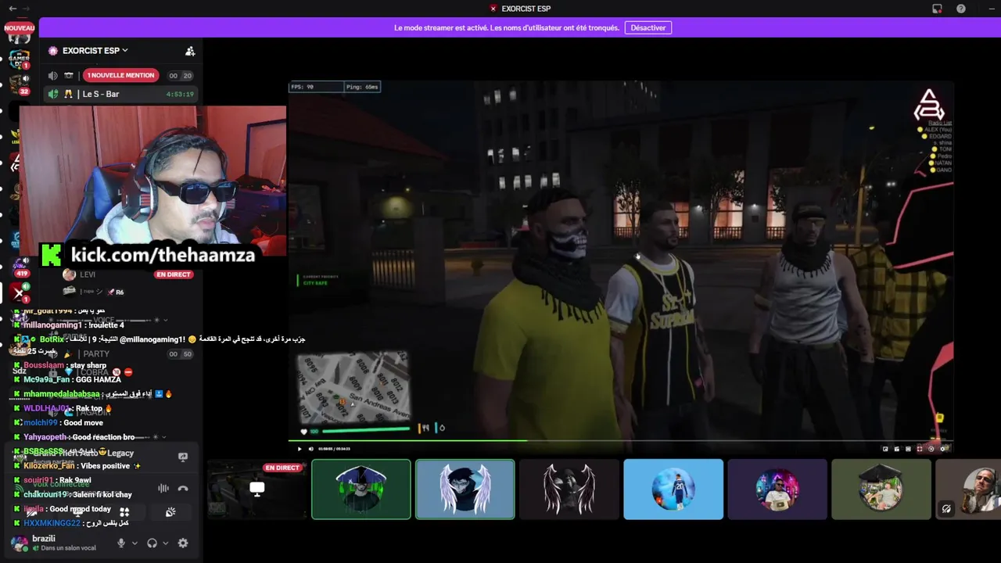Toggle headphone deafen in user panel
The height and width of the screenshot is (563, 1001).
[x=152, y=543]
